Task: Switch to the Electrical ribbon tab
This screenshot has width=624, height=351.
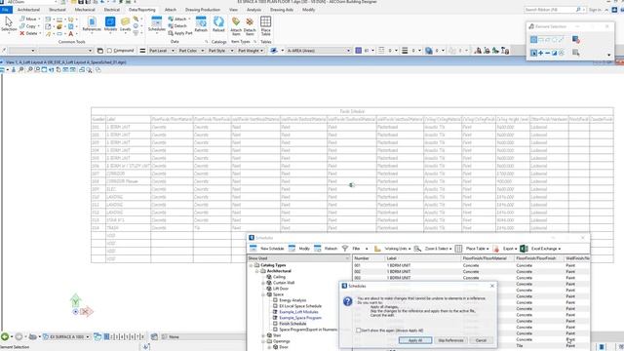Action: click(x=112, y=10)
